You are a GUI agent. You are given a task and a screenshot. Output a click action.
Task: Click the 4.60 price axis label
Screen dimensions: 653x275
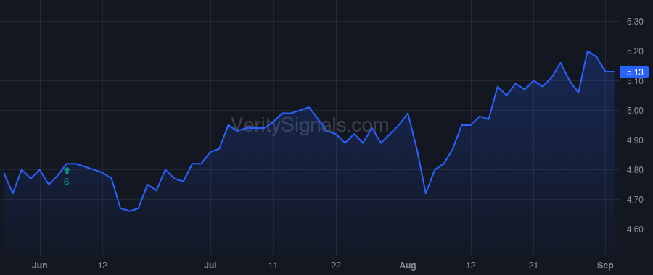[x=635, y=229]
